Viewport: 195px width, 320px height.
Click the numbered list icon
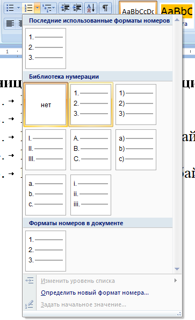[x=28, y=8]
